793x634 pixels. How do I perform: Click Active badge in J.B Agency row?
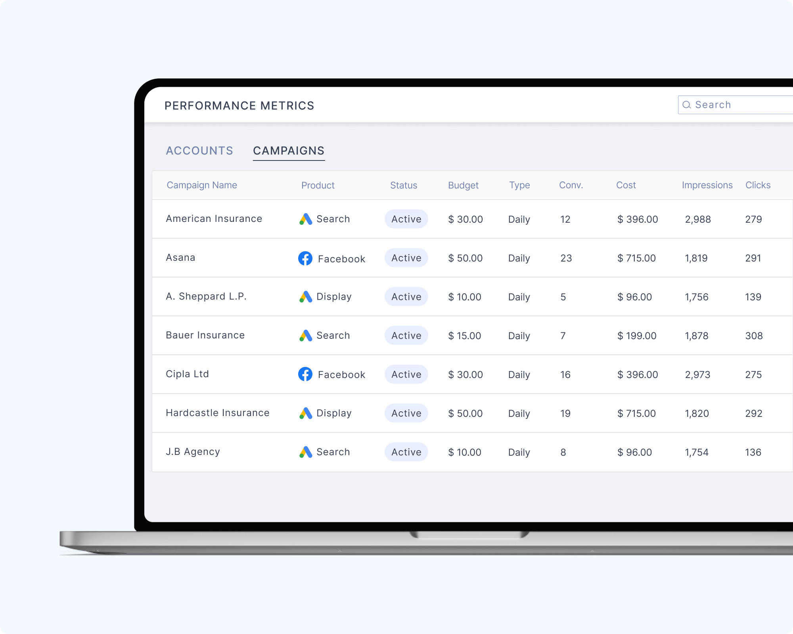coord(406,452)
